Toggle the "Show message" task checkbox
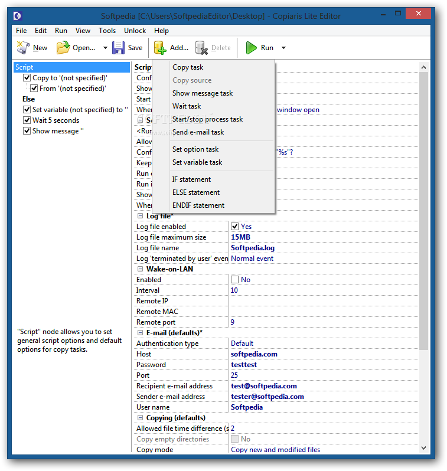447x471 pixels. pos(27,131)
